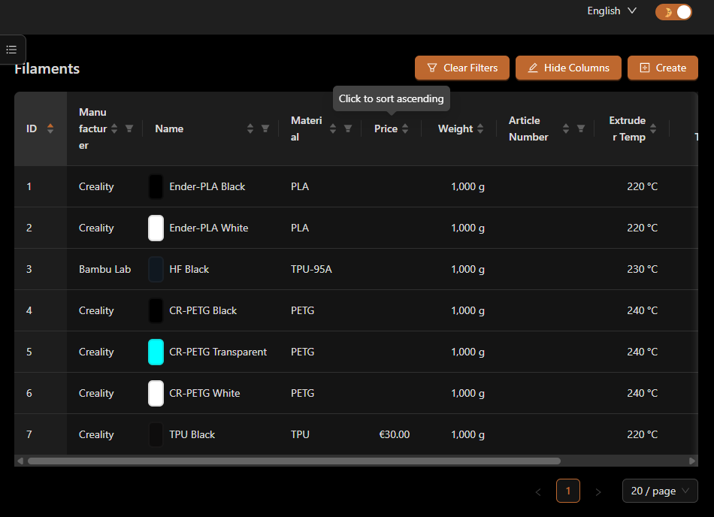
Task: Sort by Extruder Temp arrows
Action: tap(652, 128)
